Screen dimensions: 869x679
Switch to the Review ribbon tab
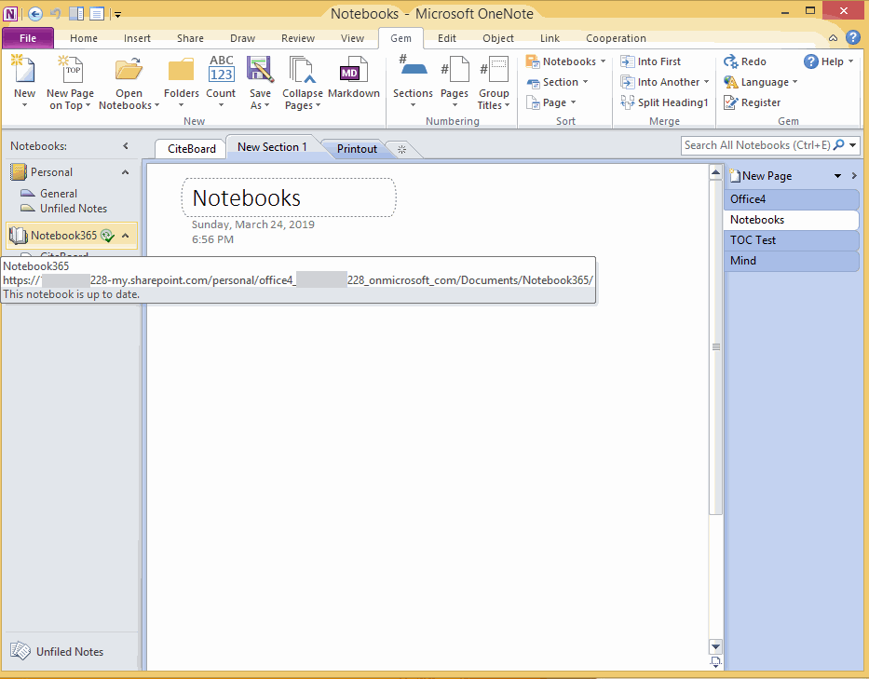click(298, 38)
